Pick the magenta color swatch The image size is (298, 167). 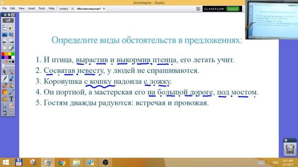6,57
